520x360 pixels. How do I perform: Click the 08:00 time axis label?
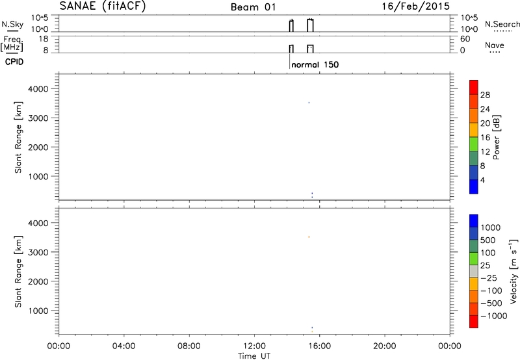pos(189,346)
